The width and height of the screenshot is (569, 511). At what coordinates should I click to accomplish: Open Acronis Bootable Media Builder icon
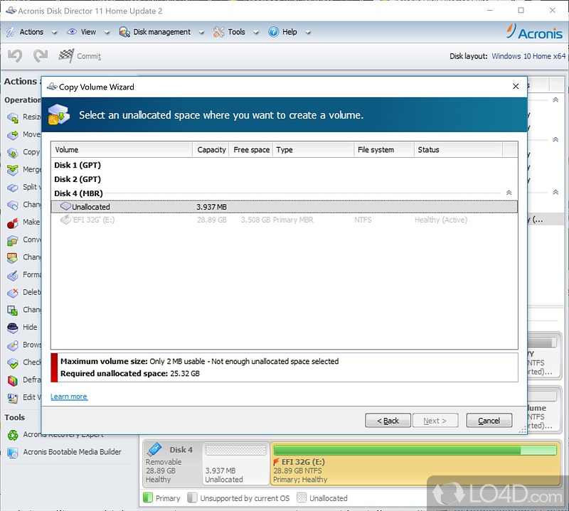(x=13, y=453)
